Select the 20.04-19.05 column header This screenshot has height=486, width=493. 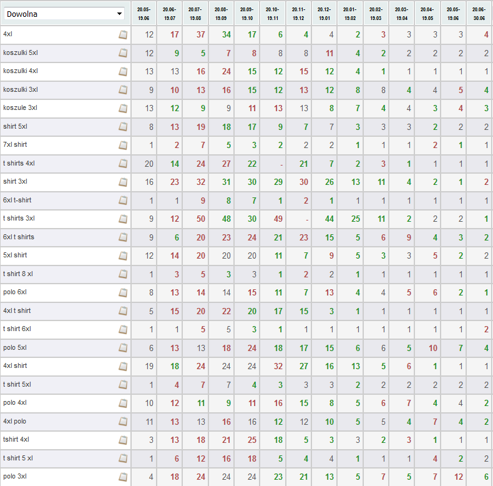pos(427,14)
